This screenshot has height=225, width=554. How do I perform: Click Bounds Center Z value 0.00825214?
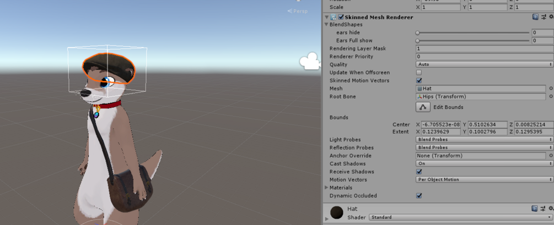[534, 124]
